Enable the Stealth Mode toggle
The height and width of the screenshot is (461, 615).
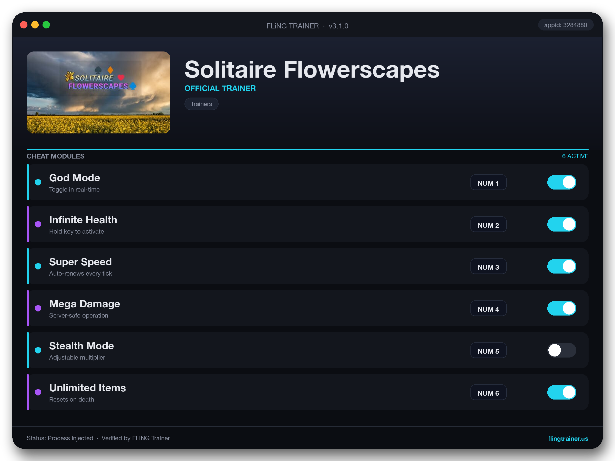561,350
